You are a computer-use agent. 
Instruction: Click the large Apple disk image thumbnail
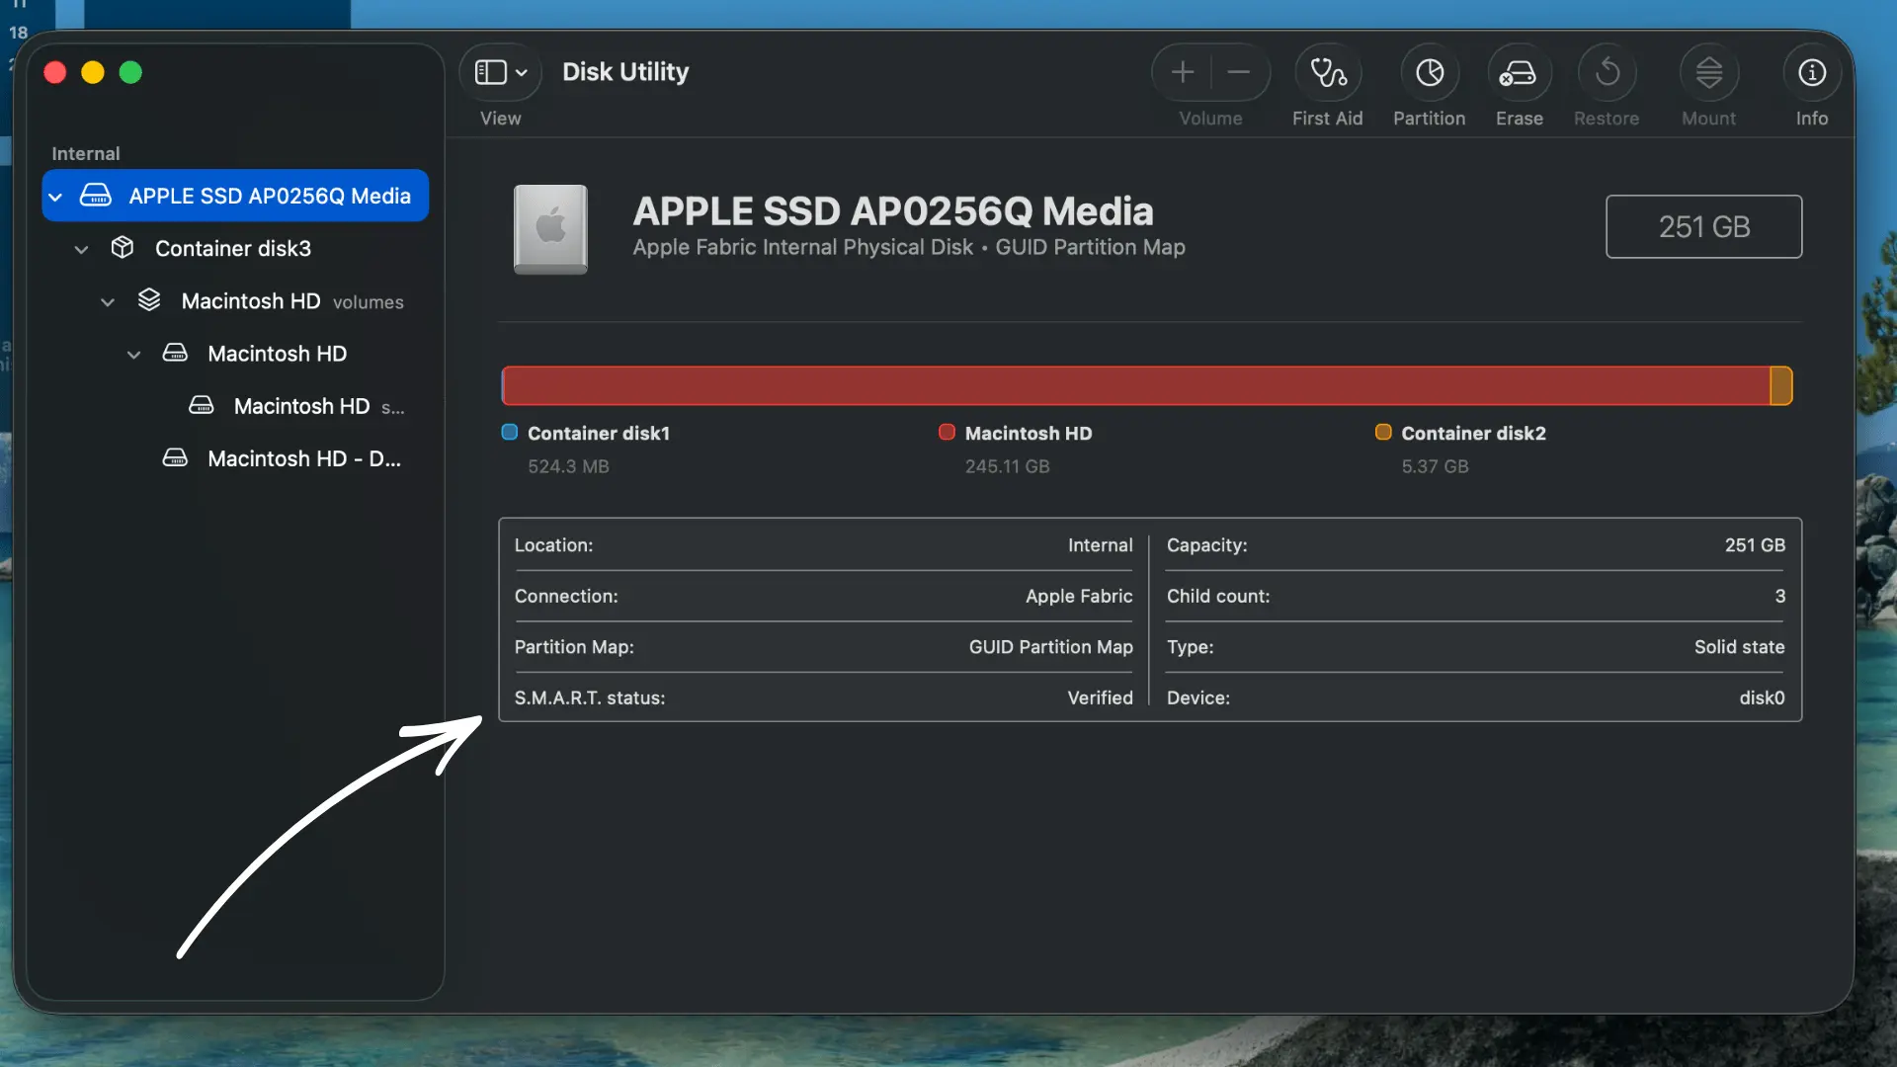550,228
